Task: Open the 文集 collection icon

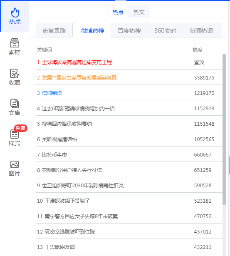Action: coord(15,104)
